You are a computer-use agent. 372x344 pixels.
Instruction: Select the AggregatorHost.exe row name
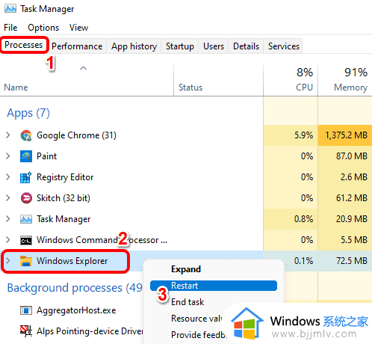click(76, 310)
